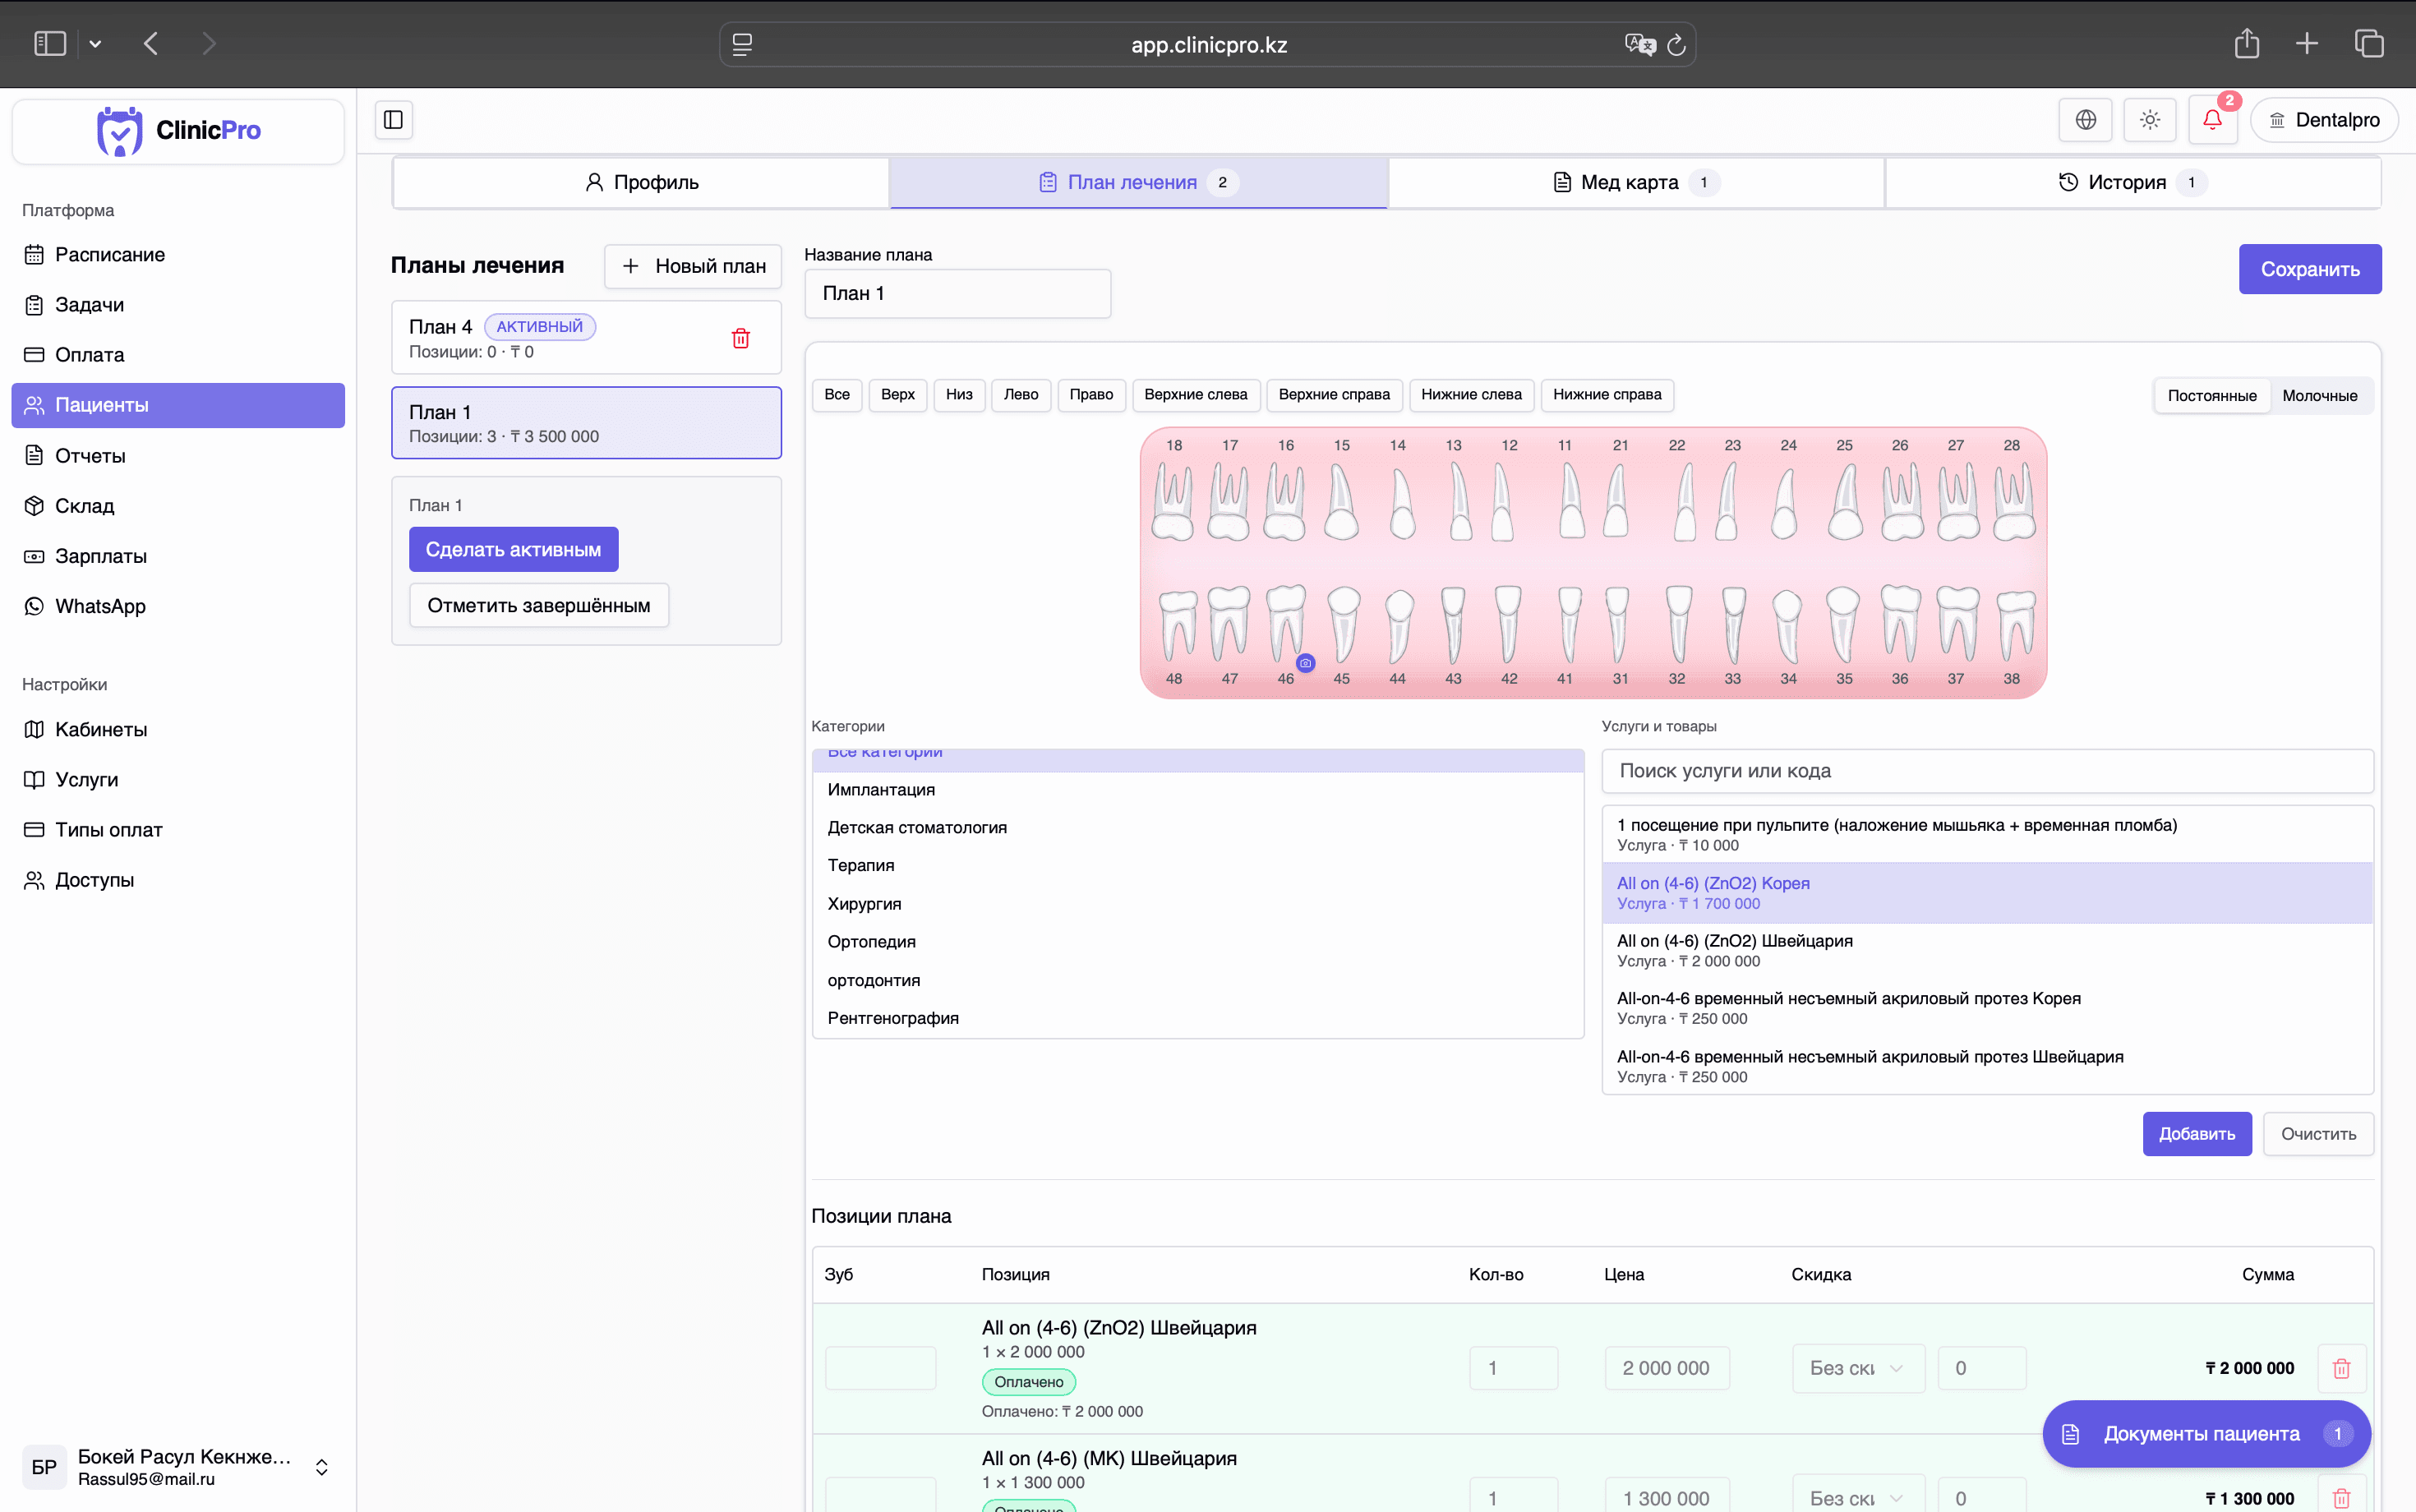This screenshot has height=1512, width=2416.
Task: Open the Без скидки discount dropdown
Action: 1856,1367
